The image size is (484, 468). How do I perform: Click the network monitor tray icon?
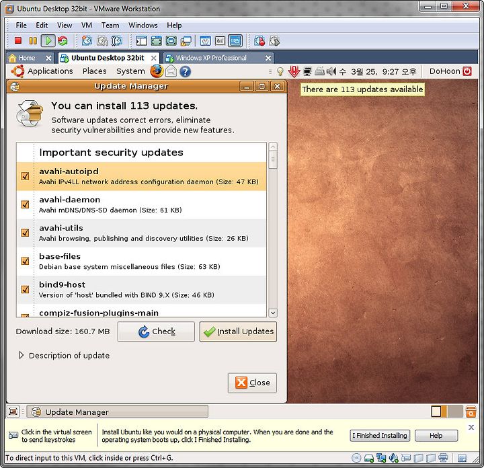pyautogui.click(x=307, y=72)
